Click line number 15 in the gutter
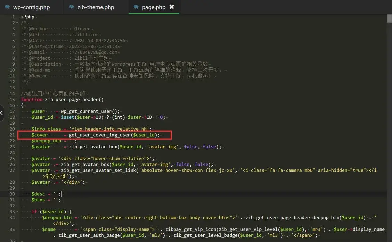 pyautogui.click(x=13, y=99)
